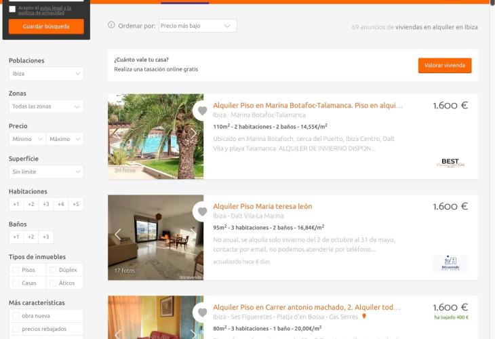This screenshot has height=339, width=495.
Task: Open the Maria teresa león living room thumbnail
Action: click(x=156, y=237)
